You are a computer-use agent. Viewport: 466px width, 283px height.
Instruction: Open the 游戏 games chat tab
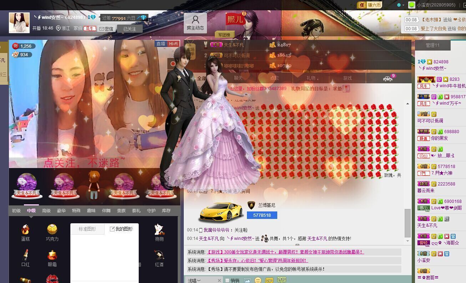click(347, 78)
